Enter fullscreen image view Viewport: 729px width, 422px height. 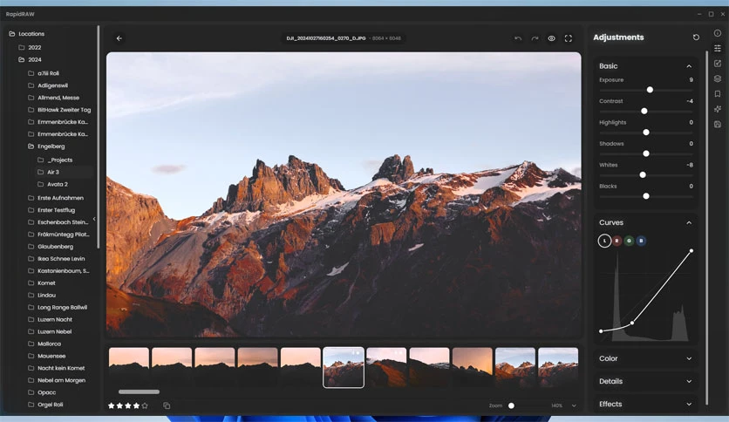pos(569,38)
